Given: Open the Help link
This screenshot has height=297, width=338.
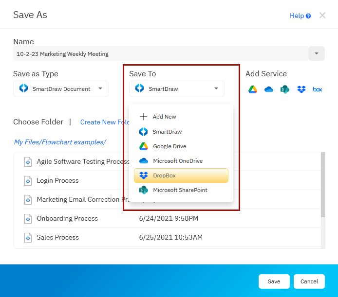Looking at the screenshot, I should click(300, 16).
